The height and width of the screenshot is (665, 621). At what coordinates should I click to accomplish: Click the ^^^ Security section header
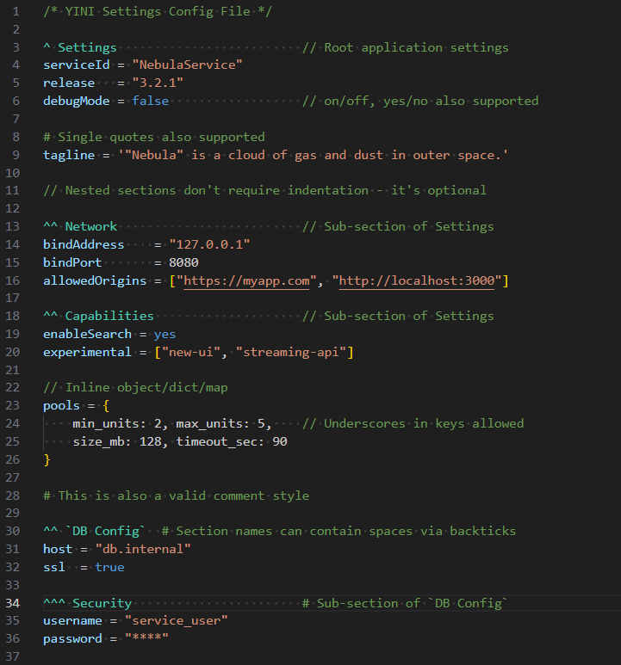[87, 603]
